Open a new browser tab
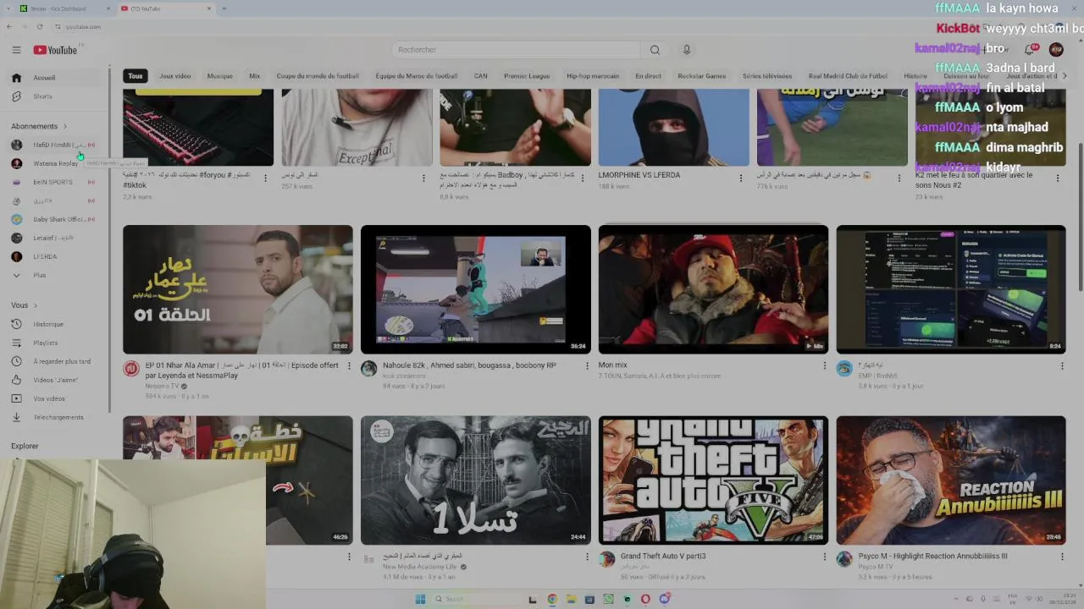1084x609 pixels. pos(224,8)
